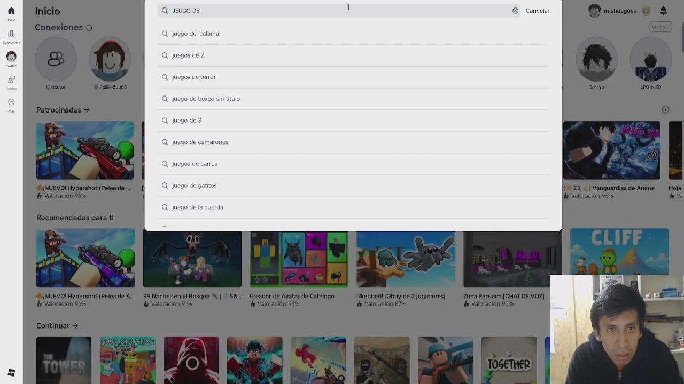
Task: Clear search text with the X icon
Action: click(515, 11)
